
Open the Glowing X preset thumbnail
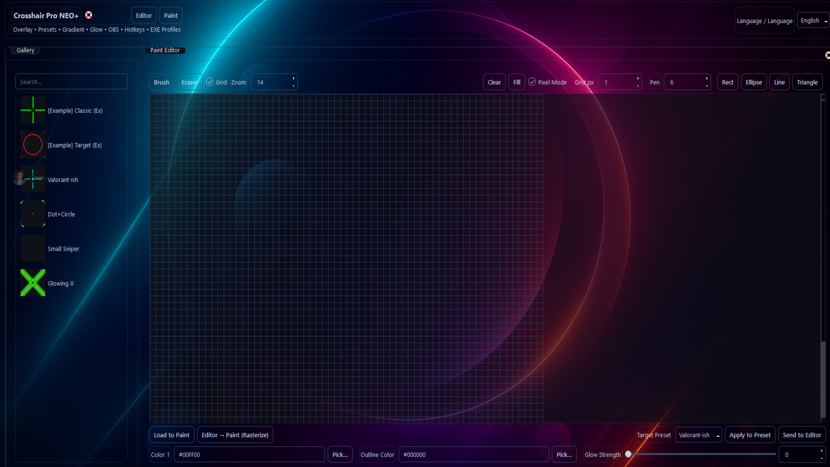point(32,283)
